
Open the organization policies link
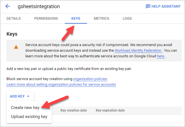pyautogui.click(x=90, y=79)
